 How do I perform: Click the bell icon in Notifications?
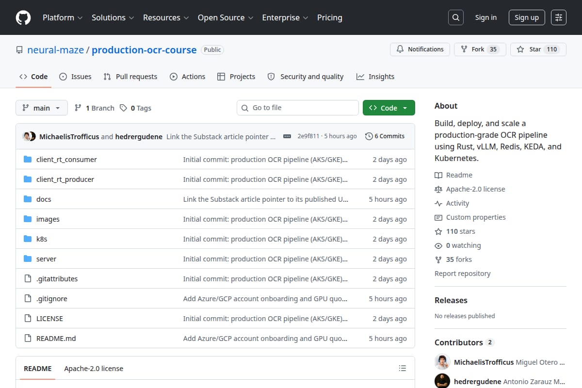[400, 49]
